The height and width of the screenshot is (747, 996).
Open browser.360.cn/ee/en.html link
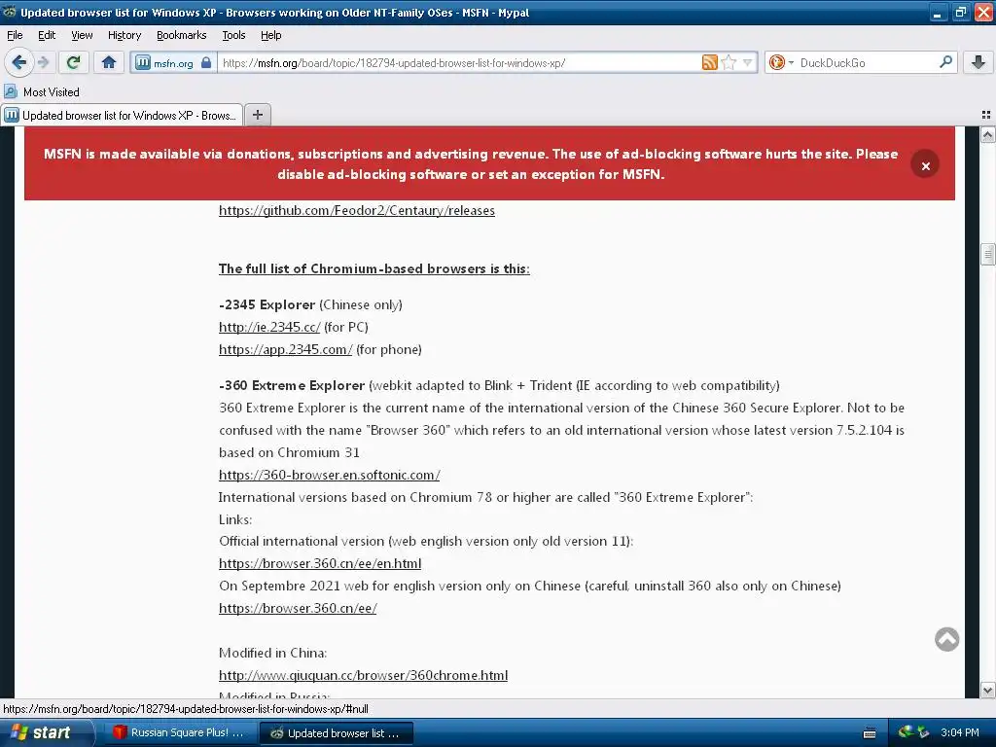(x=319, y=563)
